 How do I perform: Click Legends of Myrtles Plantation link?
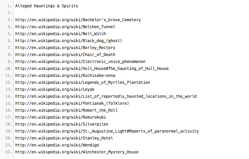point(83,82)
